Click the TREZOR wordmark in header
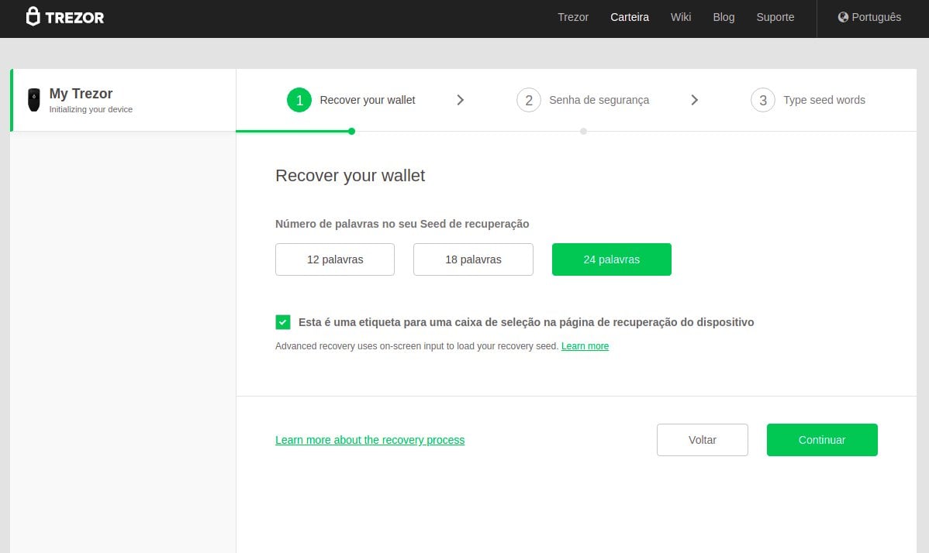Image resolution: width=929 pixels, height=553 pixels. click(x=74, y=18)
